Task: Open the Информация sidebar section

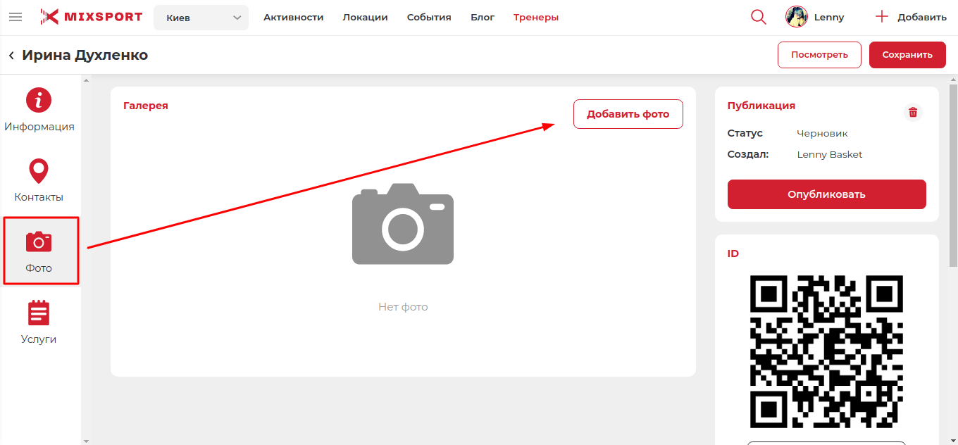Action: coord(39,111)
